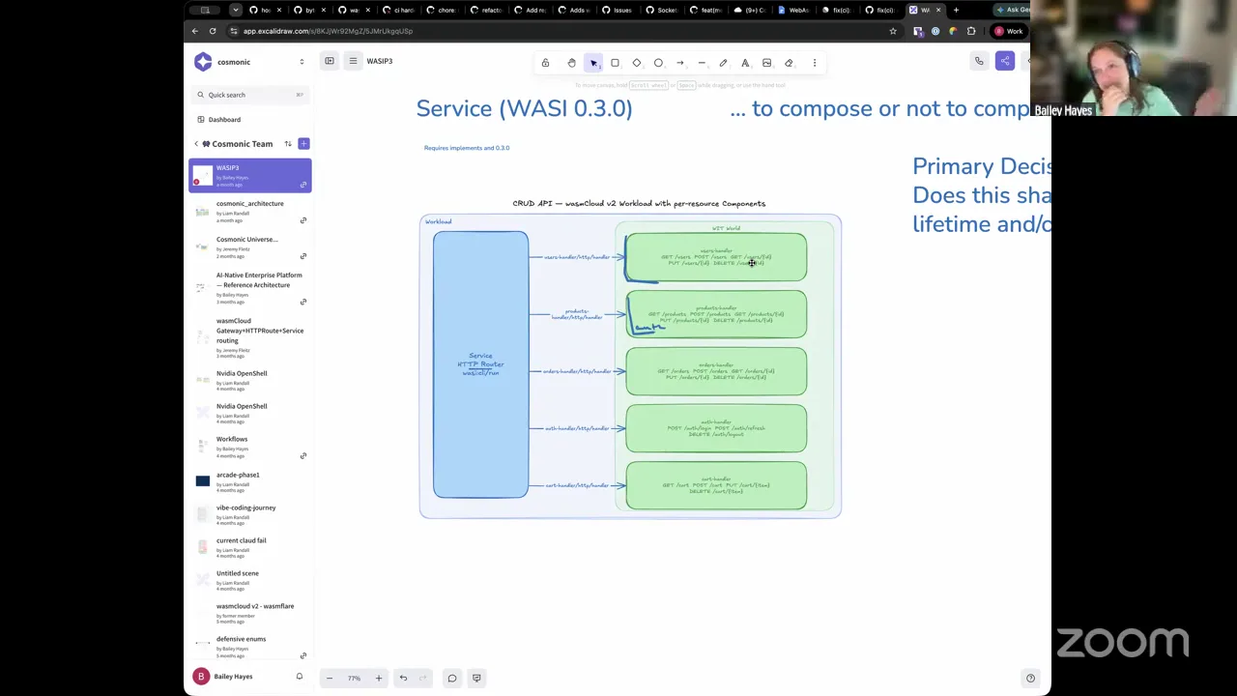Click the Quick search field
Image resolution: width=1237 pixels, height=696 pixels.
pyautogui.click(x=250, y=95)
